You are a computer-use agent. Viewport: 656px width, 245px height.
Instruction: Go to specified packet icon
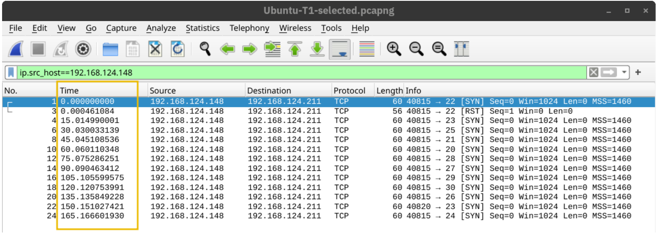click(272, 49)
